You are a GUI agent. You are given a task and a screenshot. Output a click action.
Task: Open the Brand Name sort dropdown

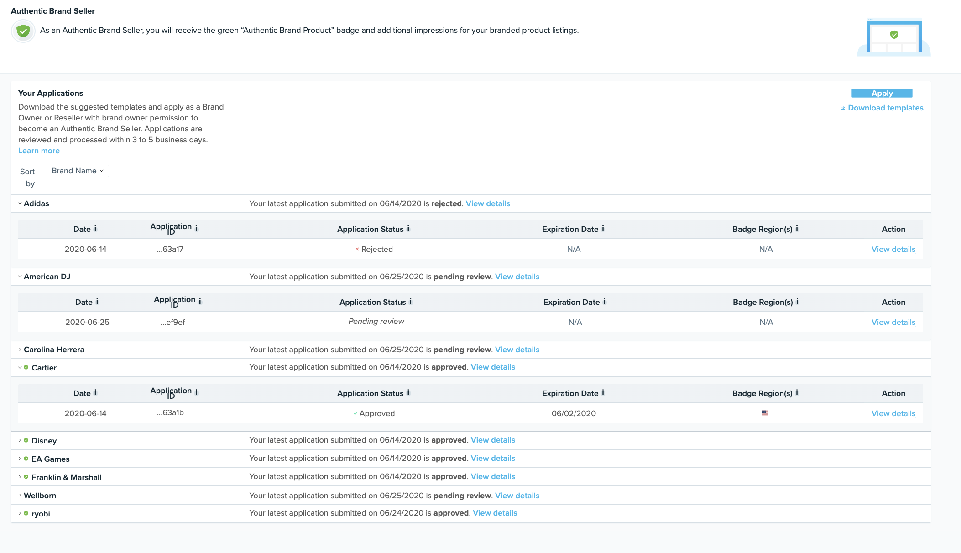78,171
